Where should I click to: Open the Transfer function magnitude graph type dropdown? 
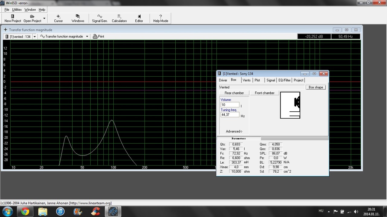point(87,37)
